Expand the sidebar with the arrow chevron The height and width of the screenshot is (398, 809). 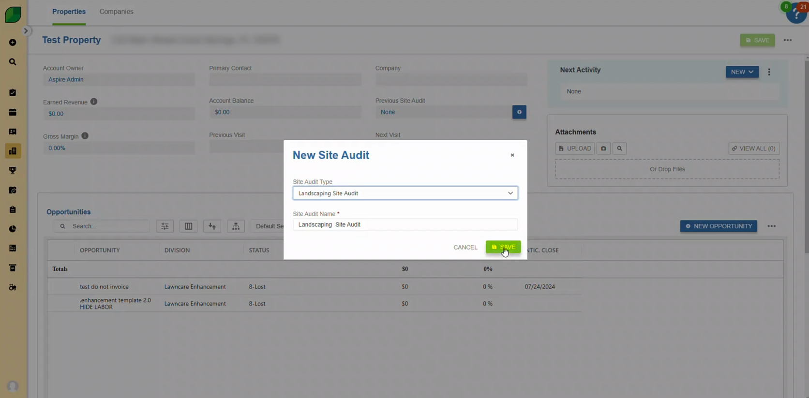pyautogui.click(x=26, y=31)
